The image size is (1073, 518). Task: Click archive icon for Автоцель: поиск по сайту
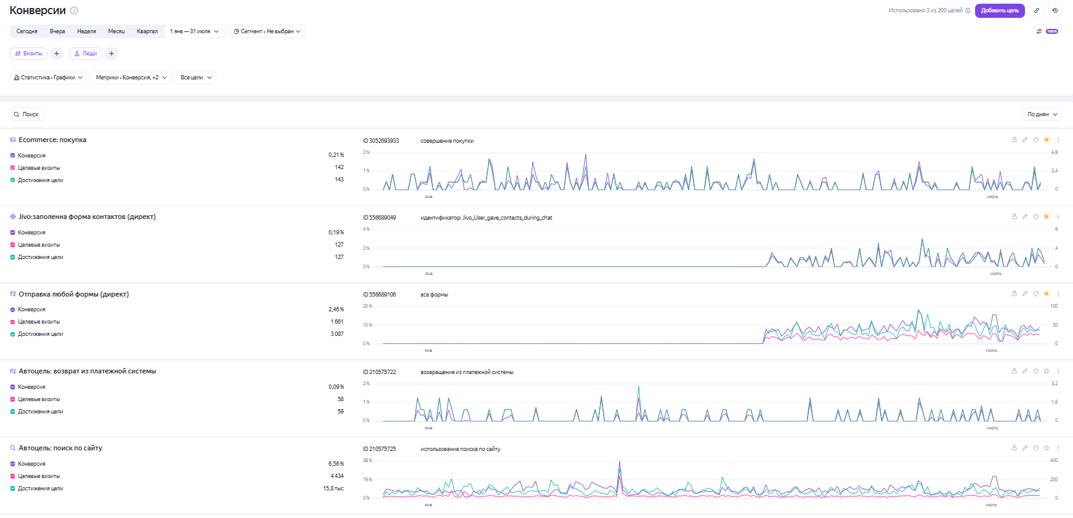tap(1014, 448)
